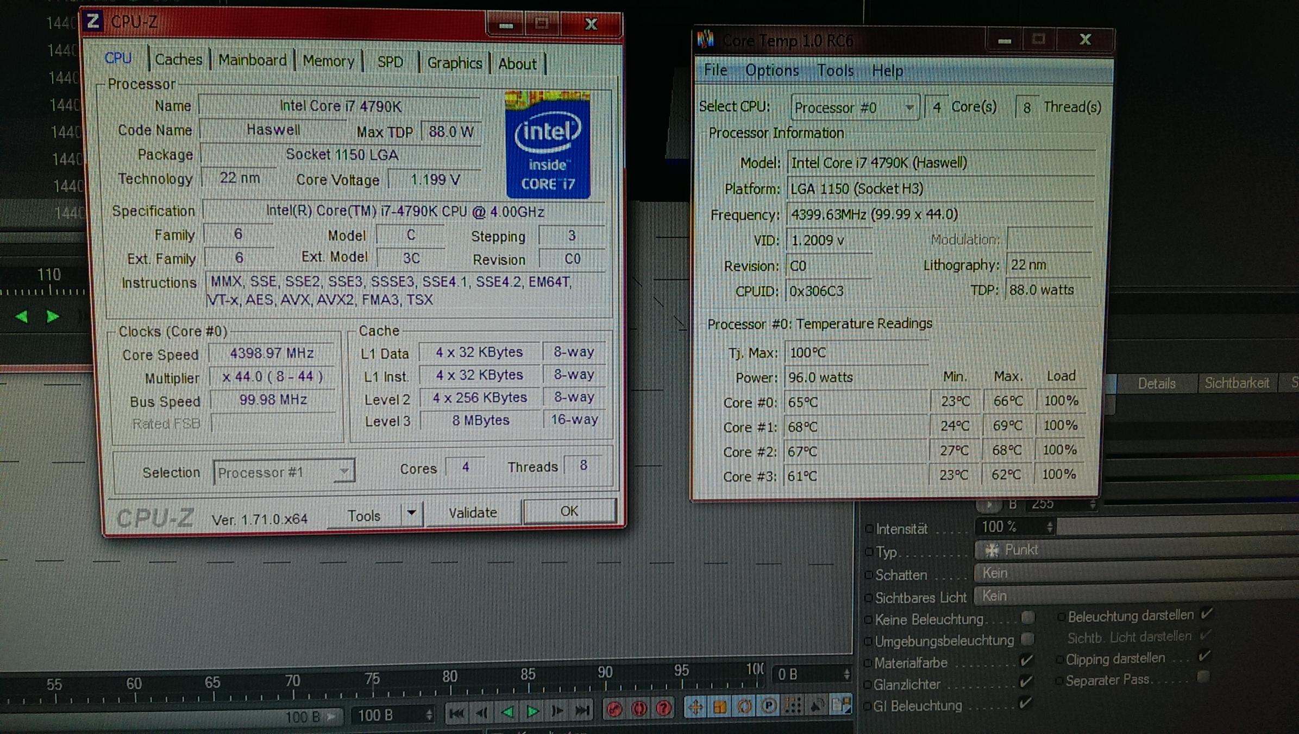Toggle the rotation keying circular-arrows icon
1299x734 pixels.
click(744, 706)
